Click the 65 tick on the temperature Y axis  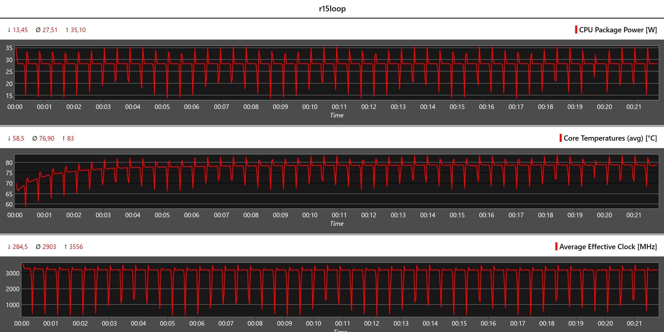click(9, 194)
